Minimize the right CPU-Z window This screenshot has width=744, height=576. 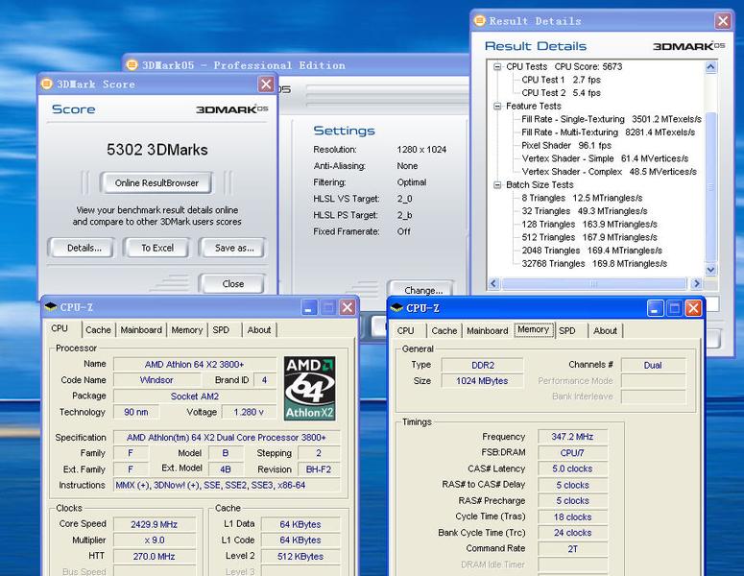click(x=655, y=308)
